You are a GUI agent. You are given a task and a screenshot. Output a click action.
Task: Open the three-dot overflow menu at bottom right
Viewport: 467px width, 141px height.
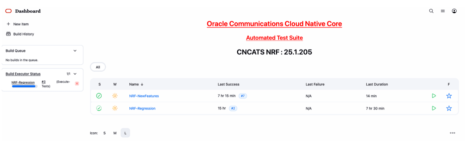tap(453, 133)
